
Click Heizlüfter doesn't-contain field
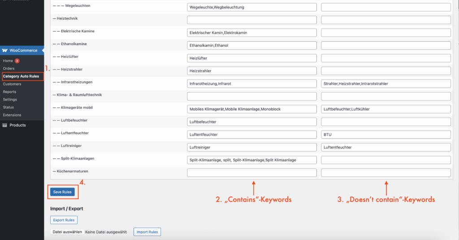coord(386,58)
